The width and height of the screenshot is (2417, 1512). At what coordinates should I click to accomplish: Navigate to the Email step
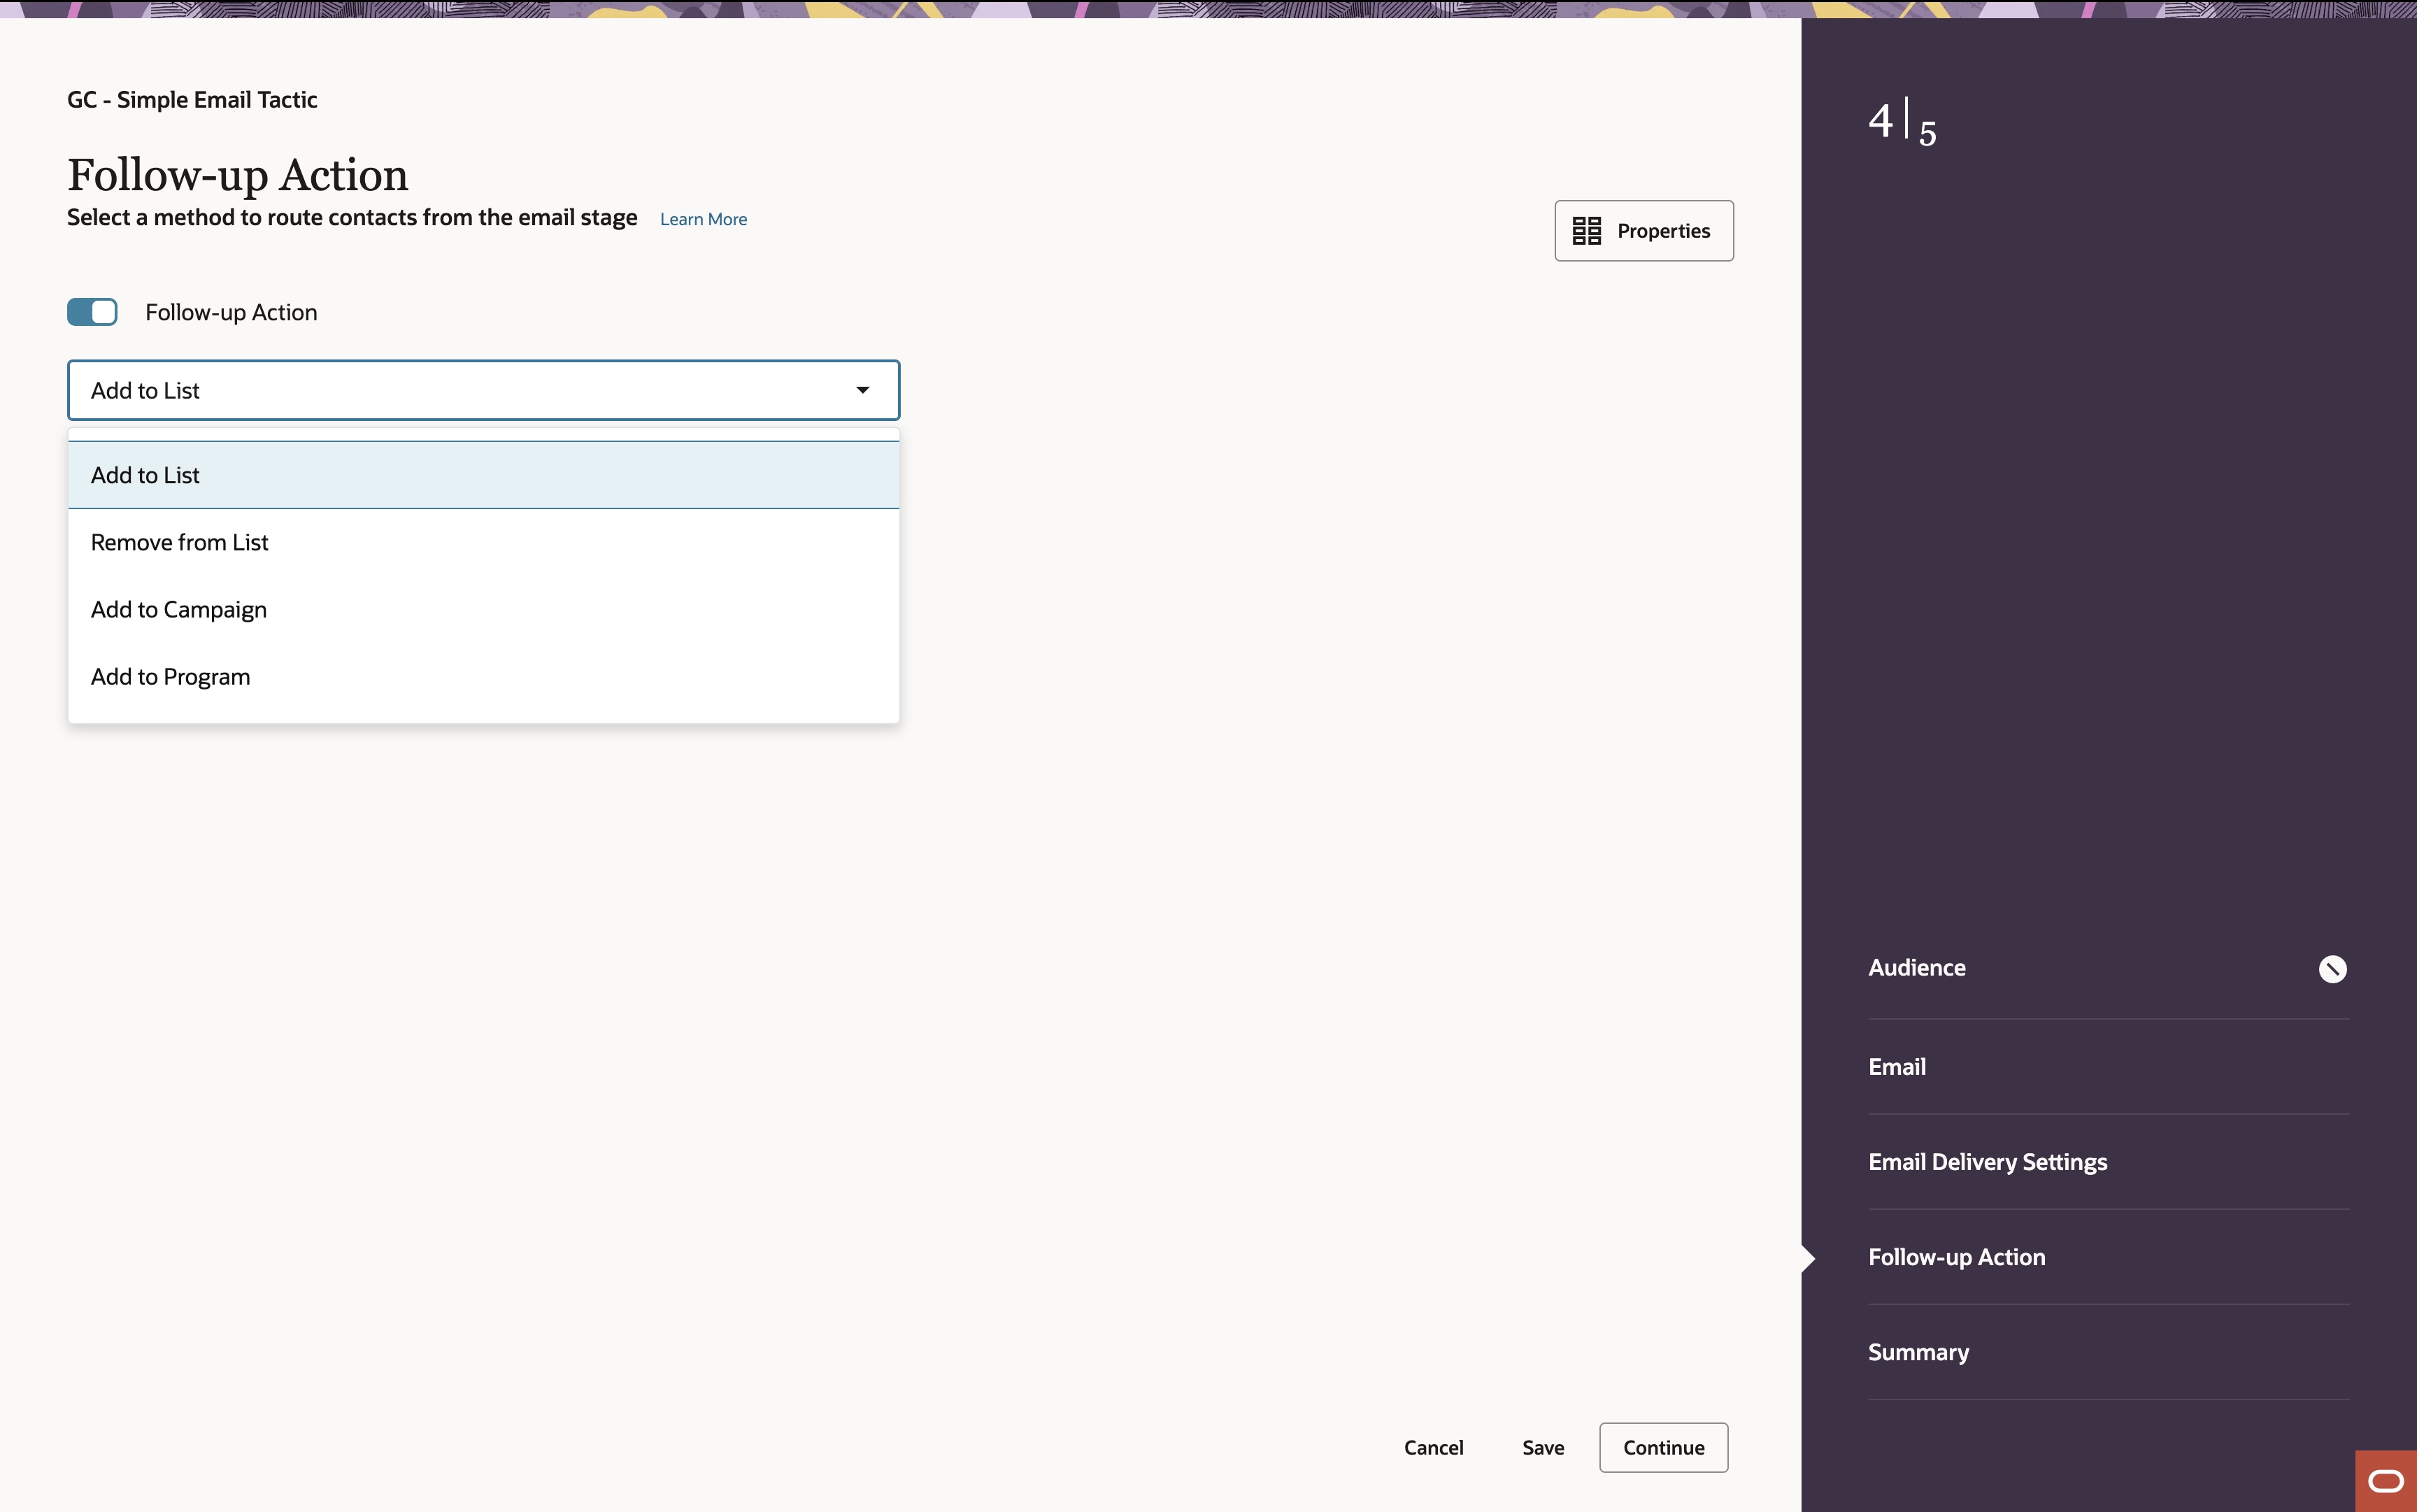click(x=1896, y=1067)
